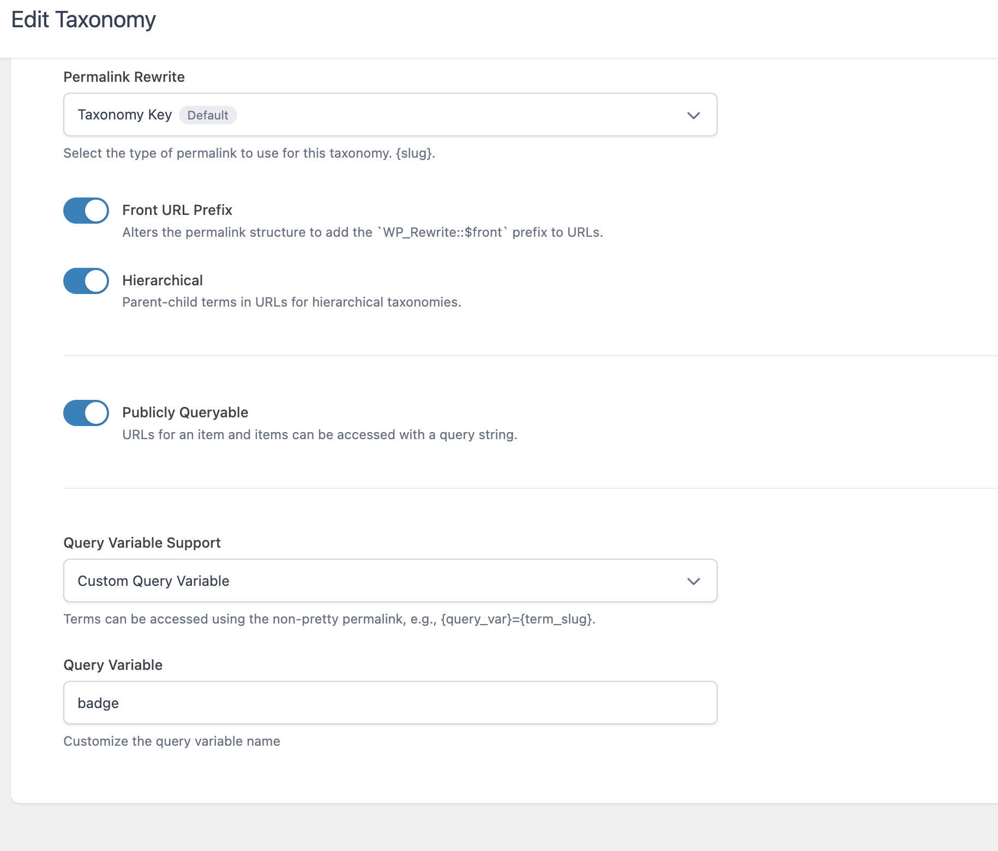Click the description mentioning WP_Rewrite::$front prefix
The image size is (998, 851).
coord(363,232)
